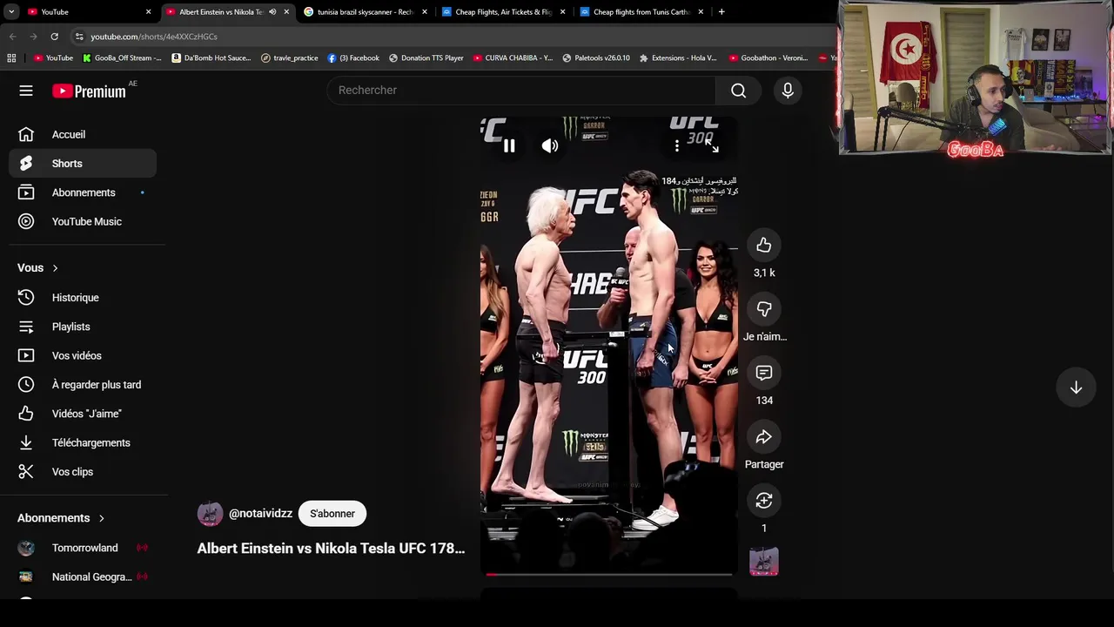Open travle_practice bookmark
Screen dimensions: 1114x627
coord(290,58)
